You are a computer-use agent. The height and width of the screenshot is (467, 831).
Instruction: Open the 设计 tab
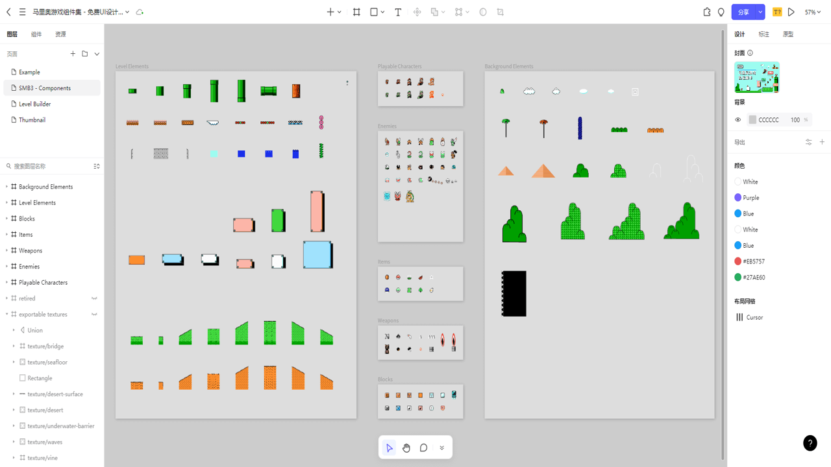(739, 34)
